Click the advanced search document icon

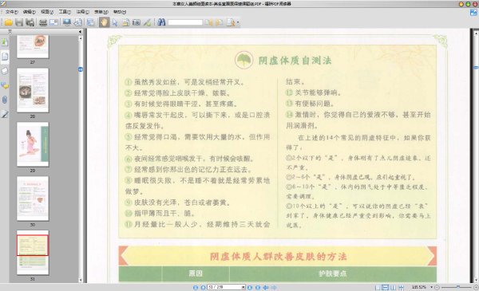click(231, 22)
